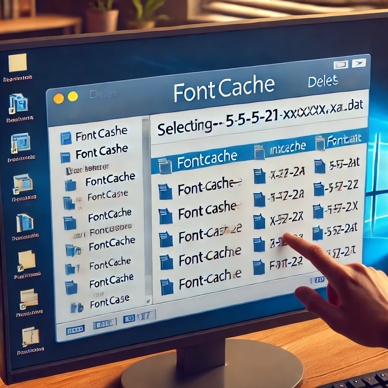Select the Font-Cachne file
The image size is (388, 388).
[x=210, y=257]
